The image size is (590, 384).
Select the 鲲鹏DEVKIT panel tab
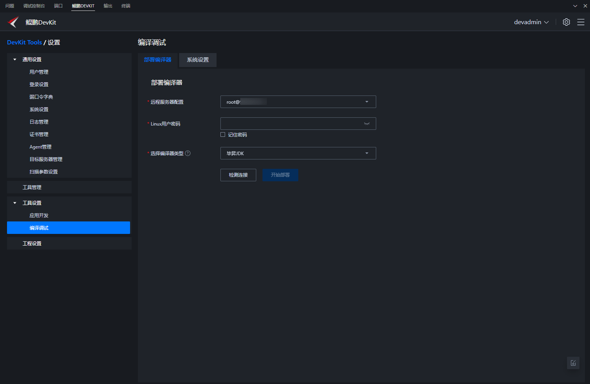pos(83,6)
